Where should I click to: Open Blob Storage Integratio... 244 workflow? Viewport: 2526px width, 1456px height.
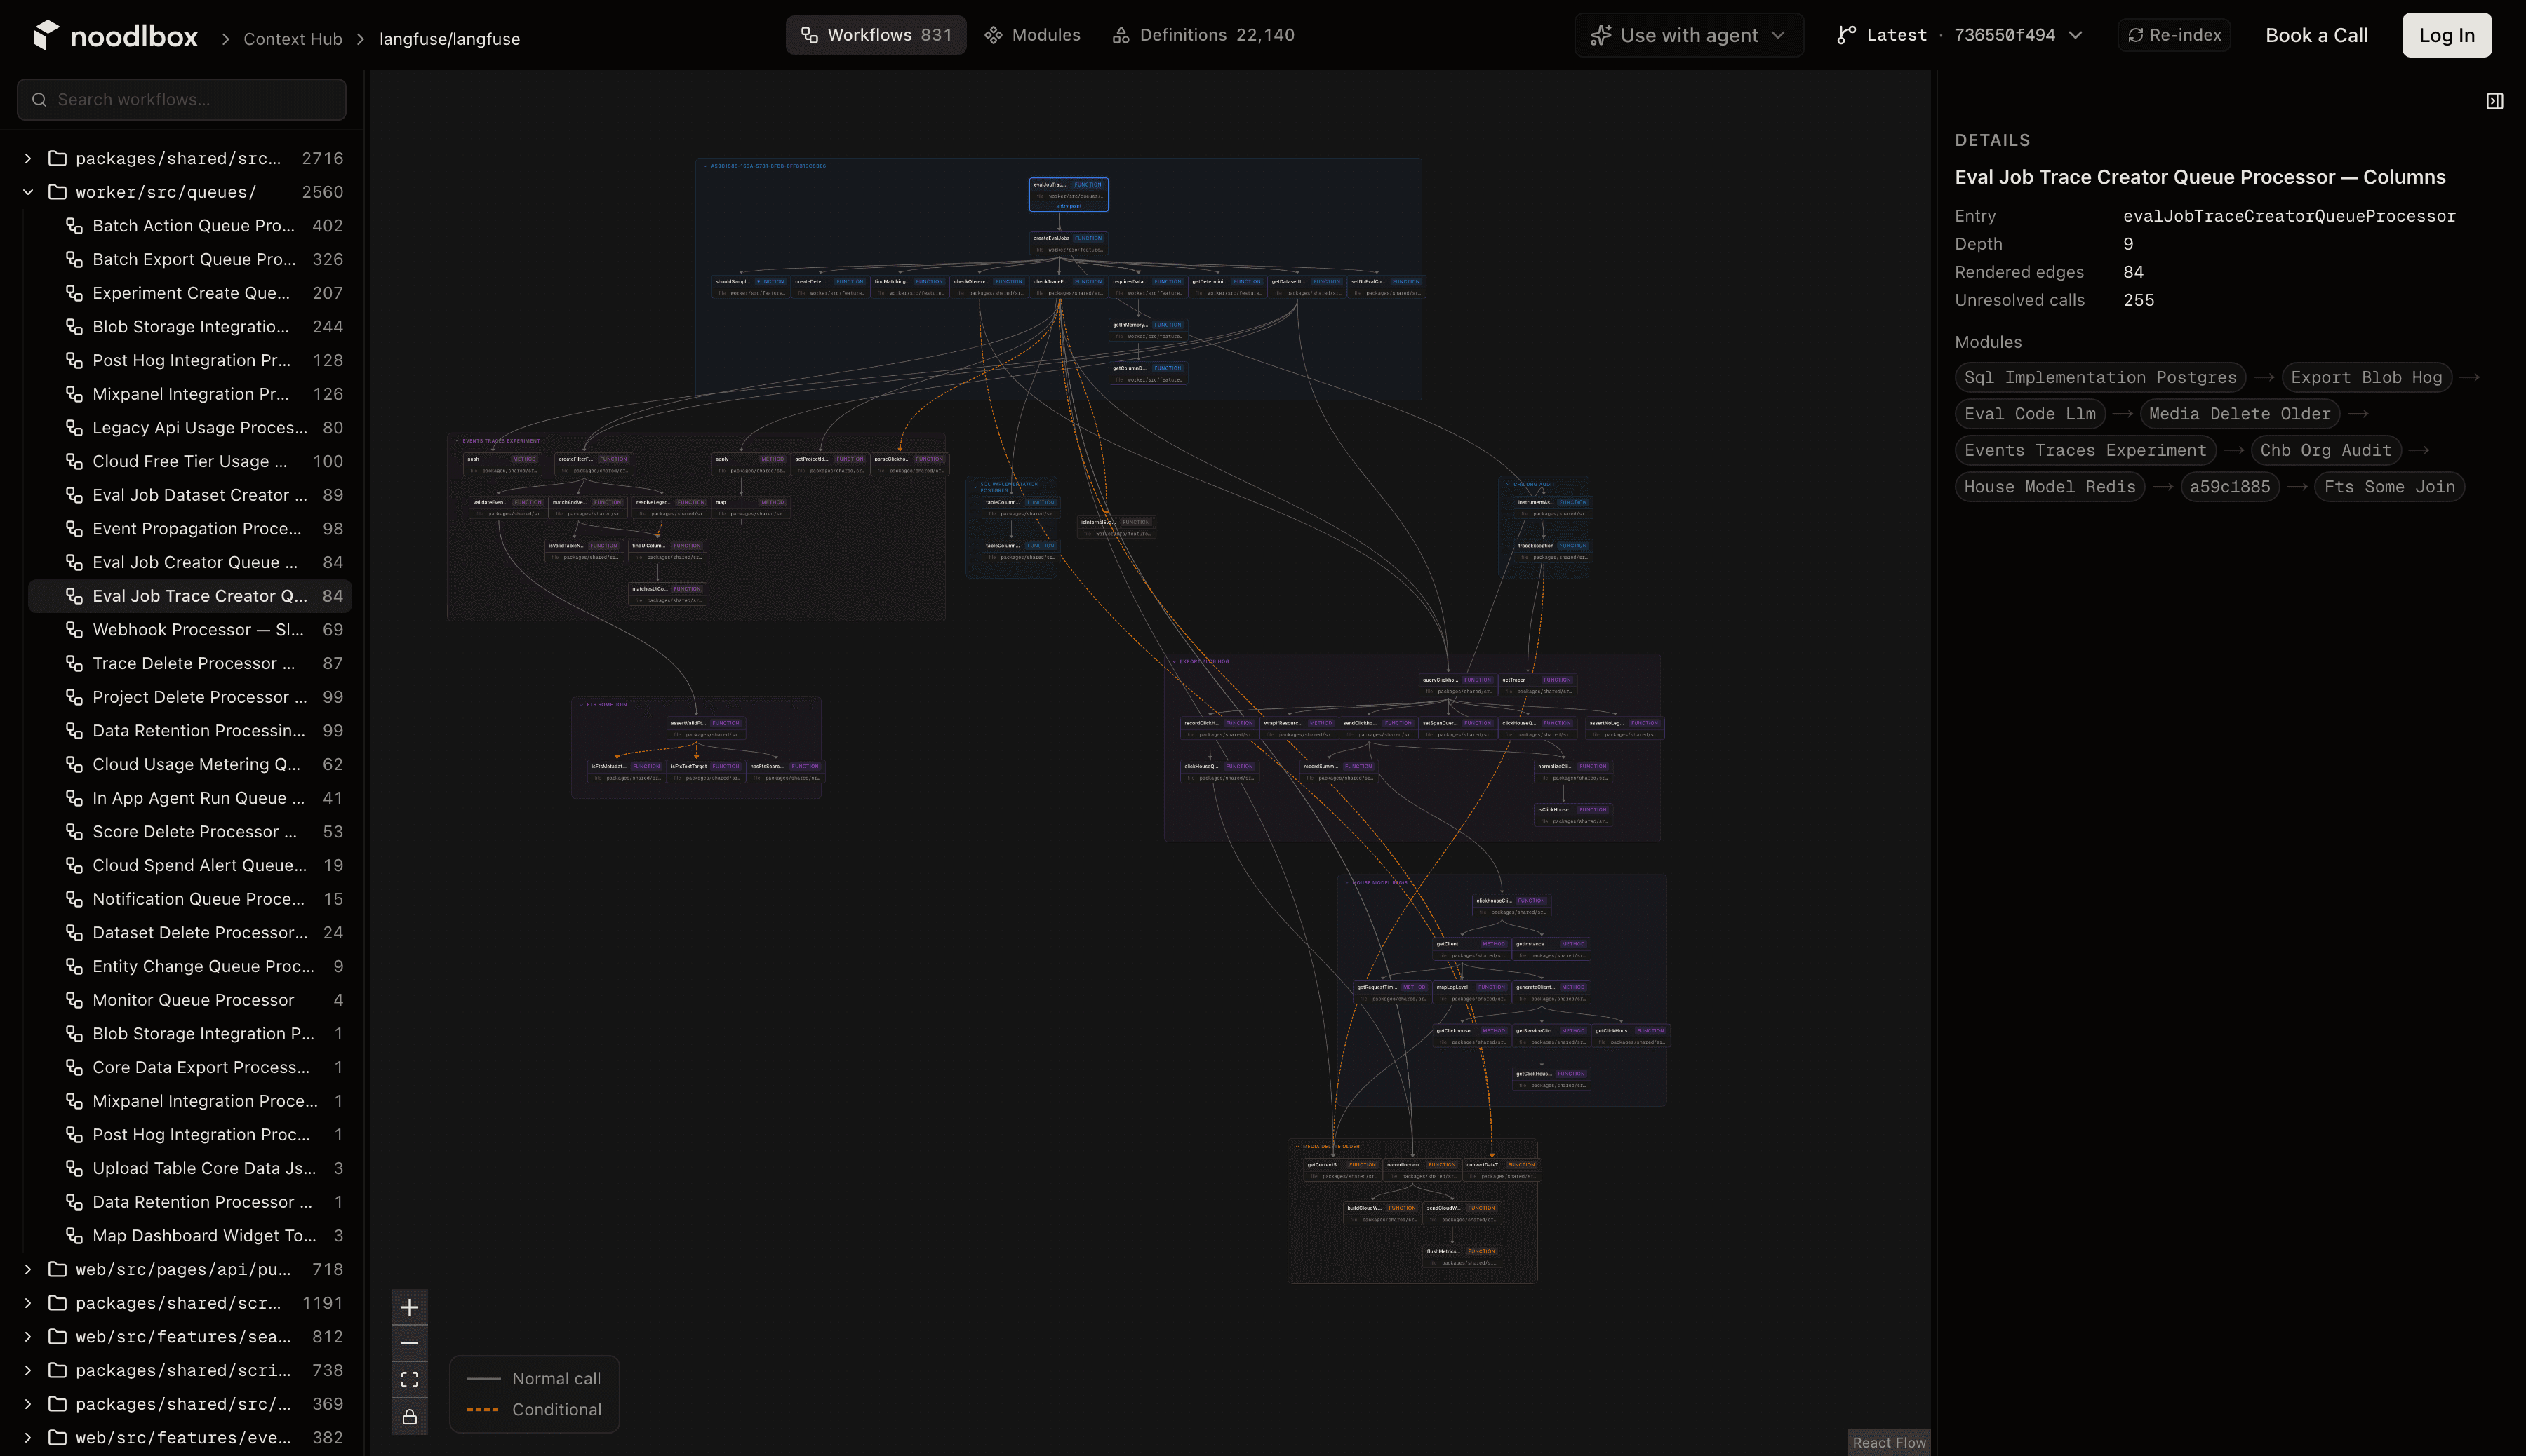tap(190, 327)
